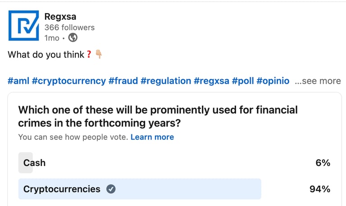
Task: Open the #aml hashtag
Action: [18, 81]
